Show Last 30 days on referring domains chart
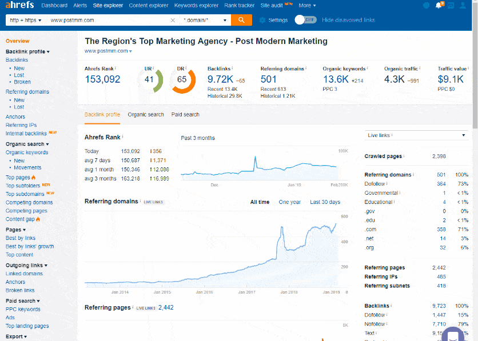The height and width of the screenshot is (341, 478). pyautogui.click(x=326, y=202)
